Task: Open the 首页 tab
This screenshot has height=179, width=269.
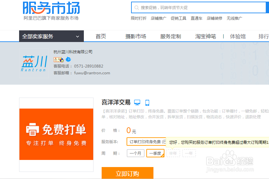Action: click(x=101, y=37)
